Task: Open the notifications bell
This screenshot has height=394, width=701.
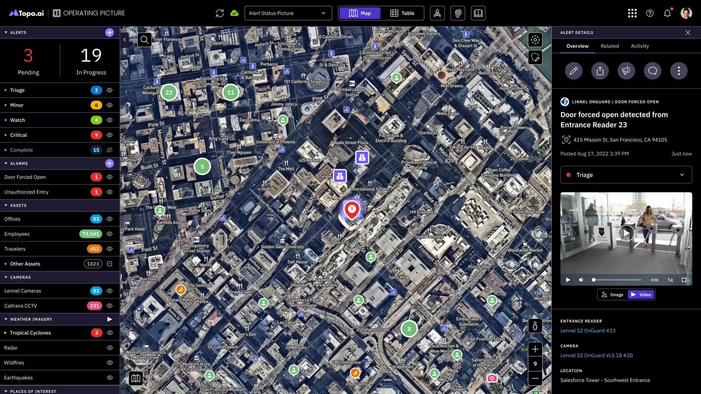Action: point(667,13)
